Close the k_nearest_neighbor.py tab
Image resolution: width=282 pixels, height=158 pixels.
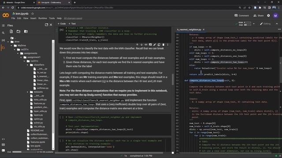click(x=204, y=29)
